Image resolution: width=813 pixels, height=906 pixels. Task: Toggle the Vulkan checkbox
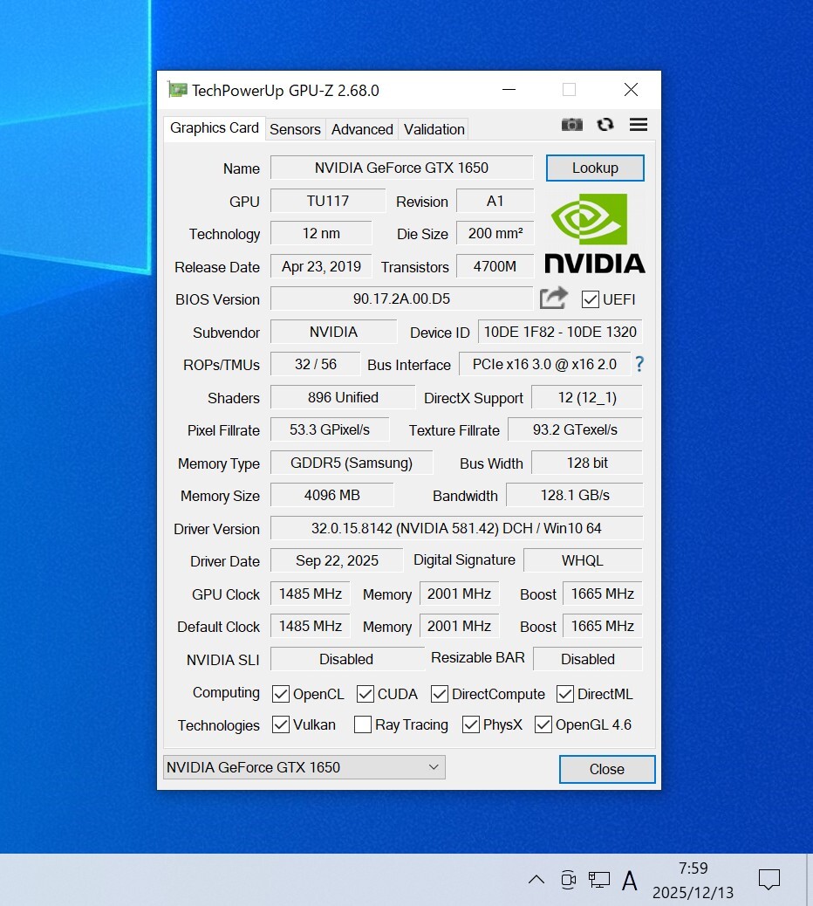point(281,724)
